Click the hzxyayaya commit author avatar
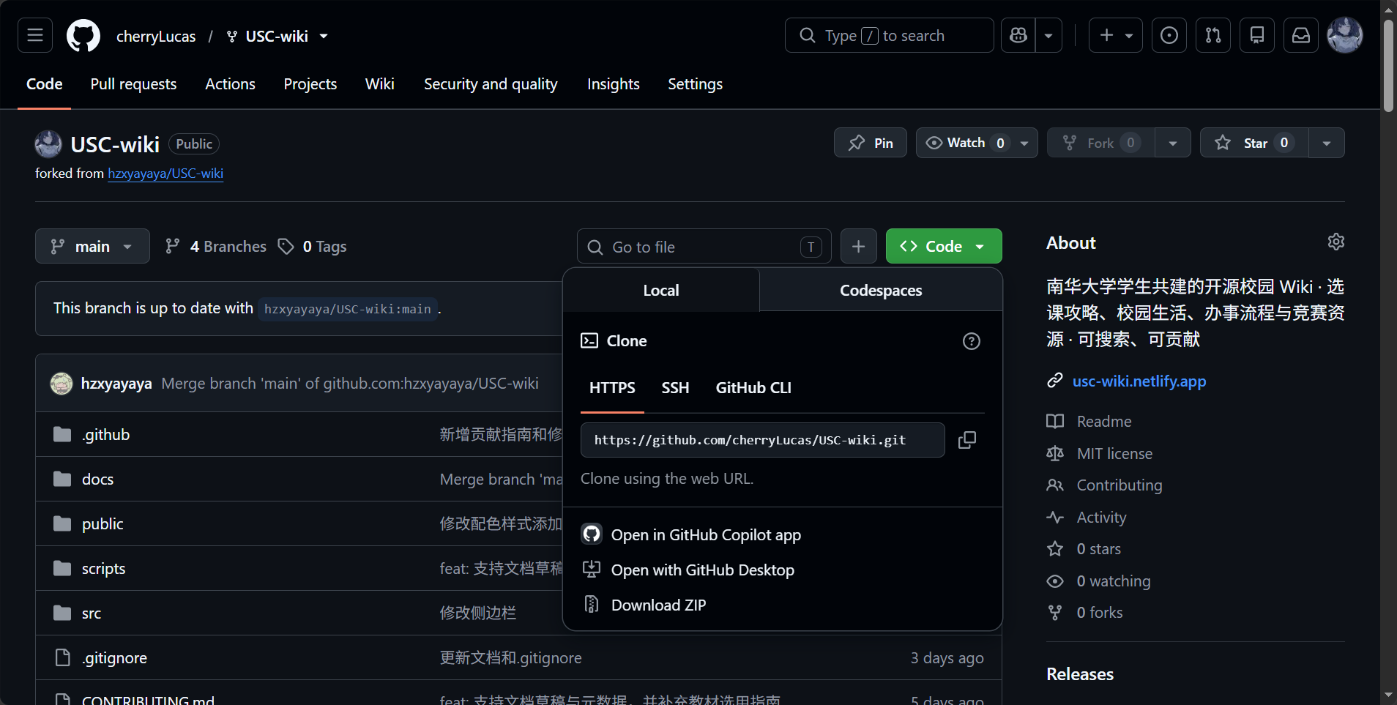Viewport: 1397px width, 705px height. pos(62,384)
